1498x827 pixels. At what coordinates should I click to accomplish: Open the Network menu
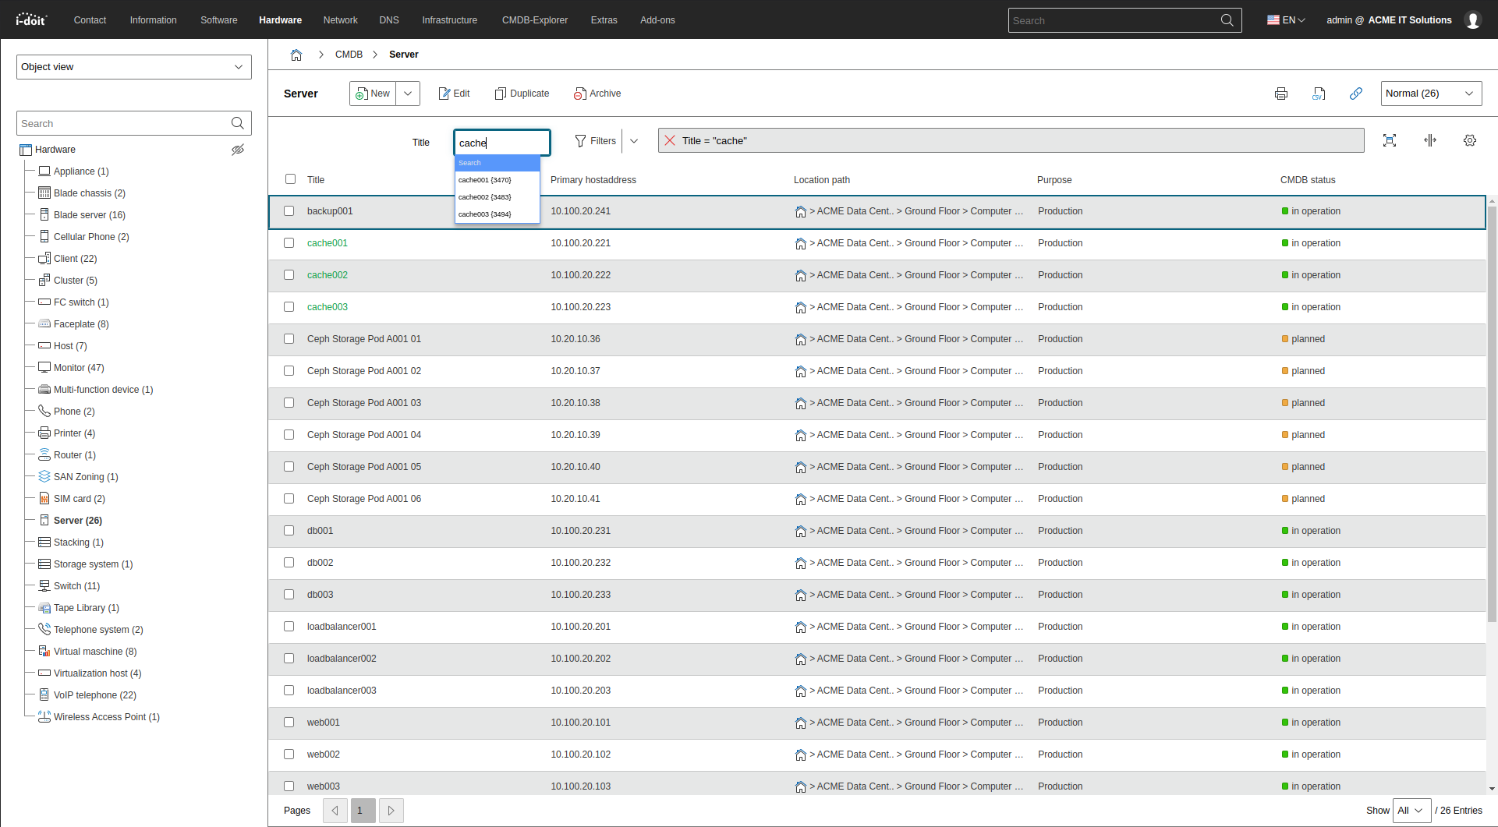click(x=341, y=20)
